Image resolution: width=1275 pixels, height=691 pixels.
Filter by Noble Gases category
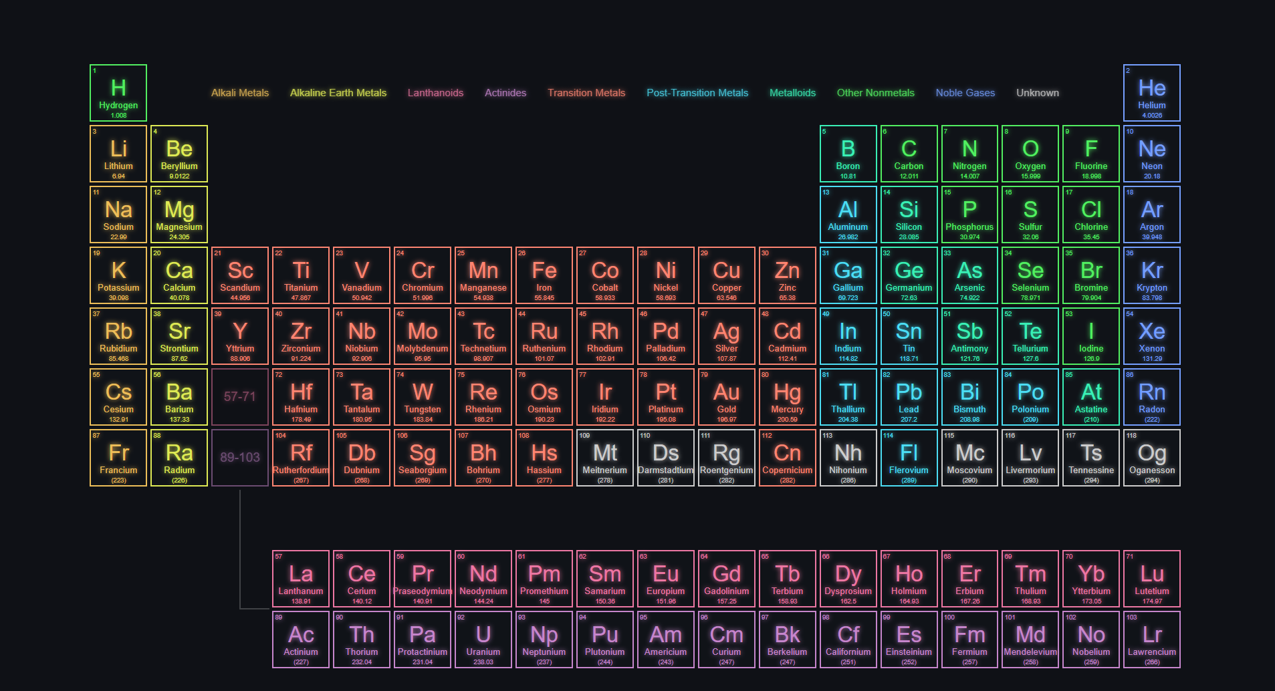[x=965, y=93]
